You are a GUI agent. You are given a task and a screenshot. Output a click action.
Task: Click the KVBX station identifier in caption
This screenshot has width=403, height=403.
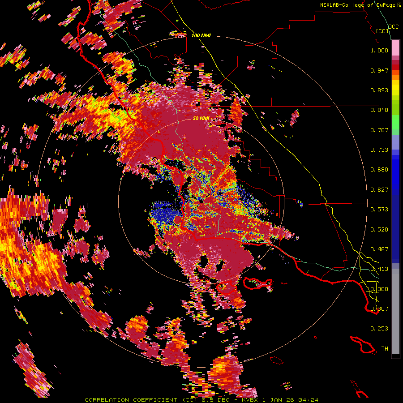[250, 400]
